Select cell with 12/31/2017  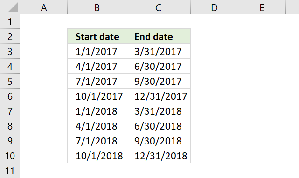(x=158, y=96)
